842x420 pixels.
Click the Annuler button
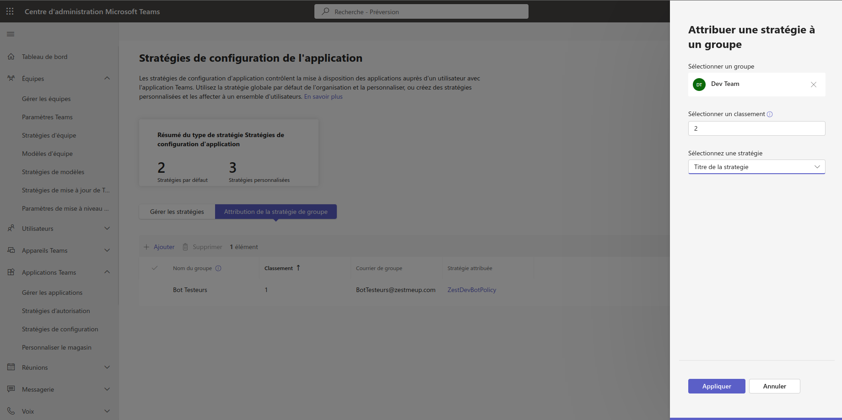[774, 386]
